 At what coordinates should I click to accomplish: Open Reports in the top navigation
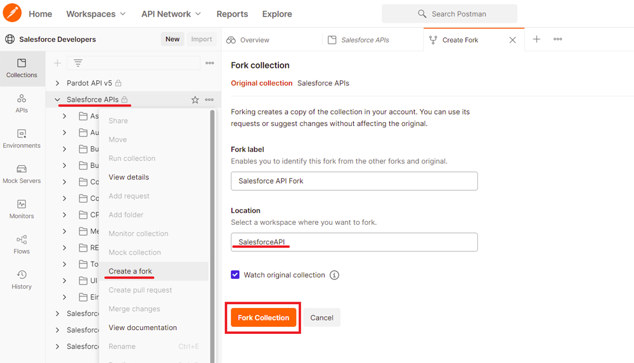(232, 14)
